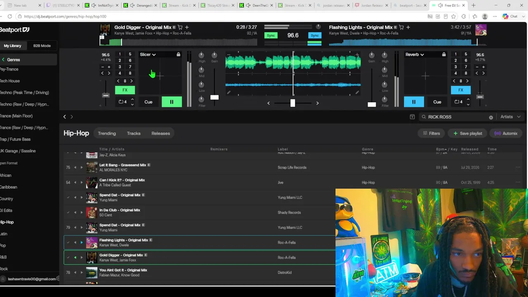The width and height of the screenshot is (528, 297).
Task: Toggle loop icon on left deck
Action: [121, 102]
